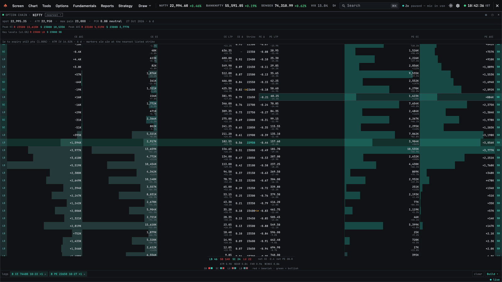
Task: Click the SENSEX ticker quote
Action: tap(284, 6)
